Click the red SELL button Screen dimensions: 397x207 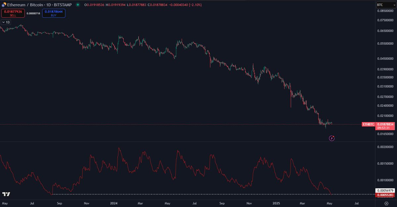tap(13, 13)
